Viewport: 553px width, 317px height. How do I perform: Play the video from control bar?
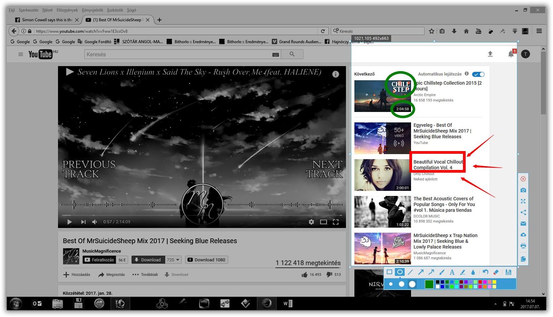tap(69, 222)
